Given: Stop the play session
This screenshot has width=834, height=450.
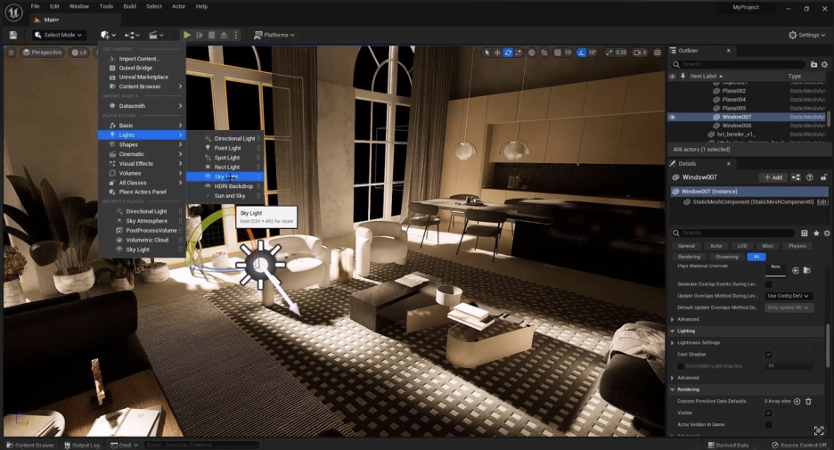Looking at the screenshot, I should click(x=212, y=35).
